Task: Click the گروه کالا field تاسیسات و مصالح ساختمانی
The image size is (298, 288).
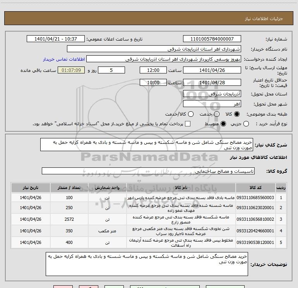Action: point(148,171)
